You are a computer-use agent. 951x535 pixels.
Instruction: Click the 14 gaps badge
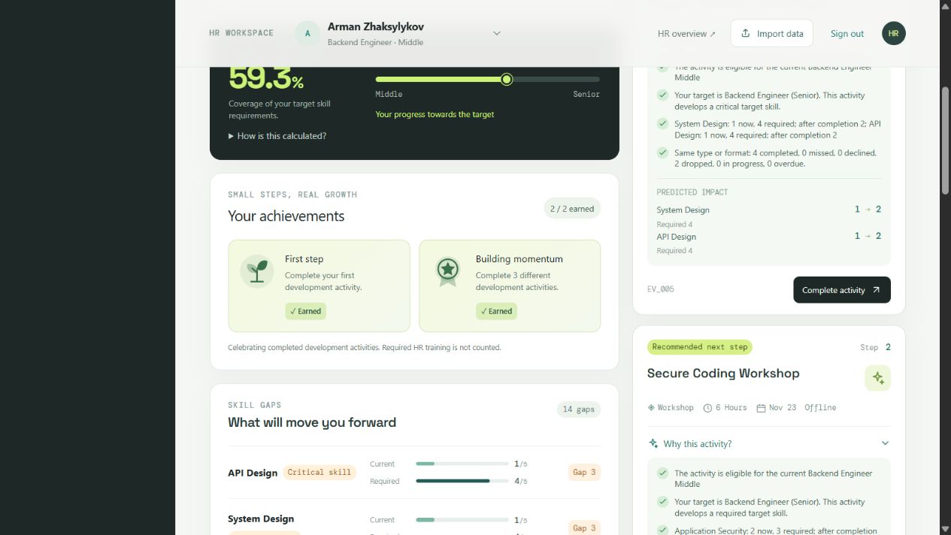pos(579,410)
